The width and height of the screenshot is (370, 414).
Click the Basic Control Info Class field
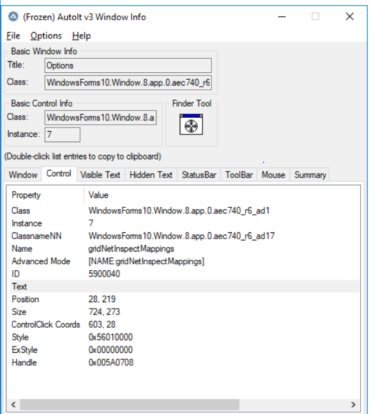pyautogui.click(x=100, y=118)
